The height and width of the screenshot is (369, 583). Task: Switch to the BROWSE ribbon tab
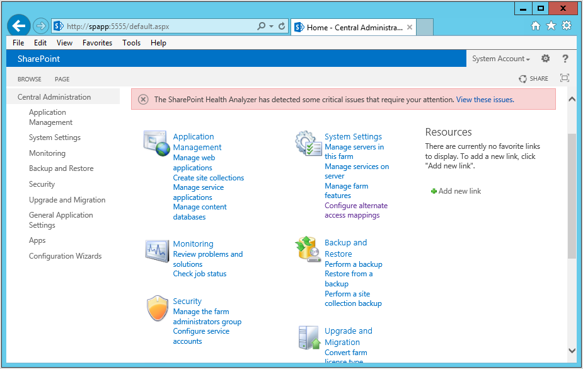click(30, 79)
